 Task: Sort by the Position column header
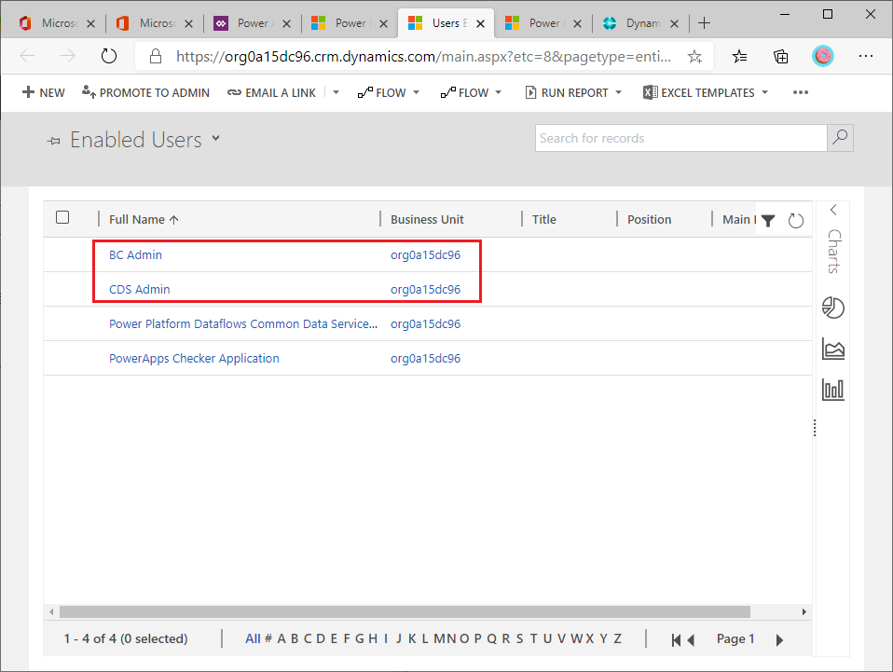pyautogui.click(x=650, y=219)
